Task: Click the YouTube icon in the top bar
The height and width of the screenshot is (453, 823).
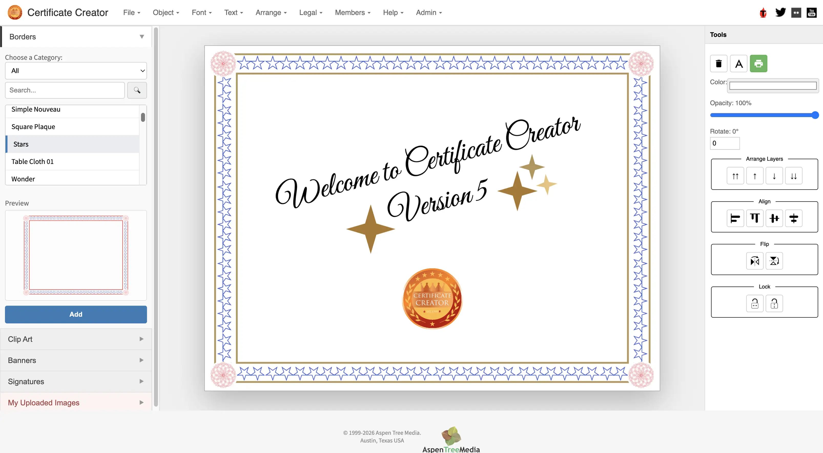Action: [812, 12]
